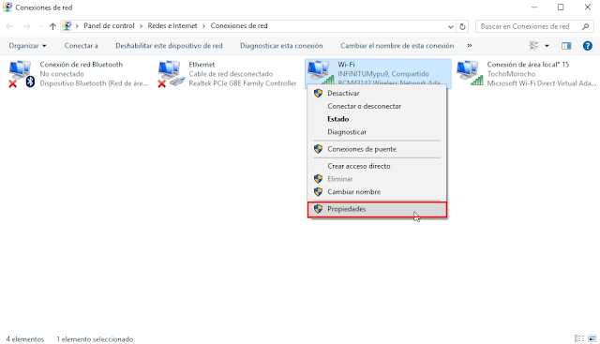Minimize the Conexiones de red window

[x=534, y=7]
